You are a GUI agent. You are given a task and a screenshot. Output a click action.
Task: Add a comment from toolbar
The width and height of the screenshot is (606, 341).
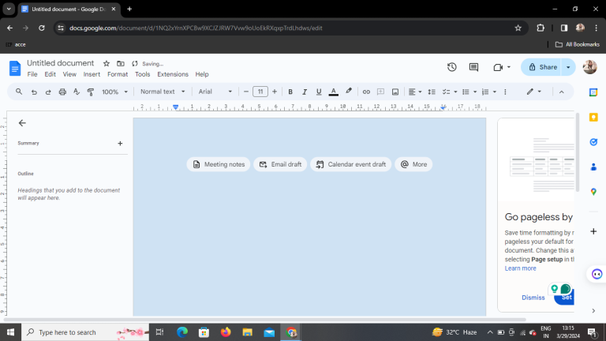380,92
